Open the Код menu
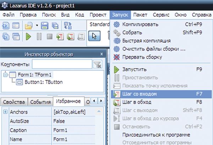Screen dimensions: 213x145 (x=80, y=15)
